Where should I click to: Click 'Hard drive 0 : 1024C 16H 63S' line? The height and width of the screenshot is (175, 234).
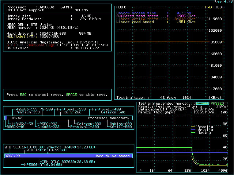click(x=36, y=34)
